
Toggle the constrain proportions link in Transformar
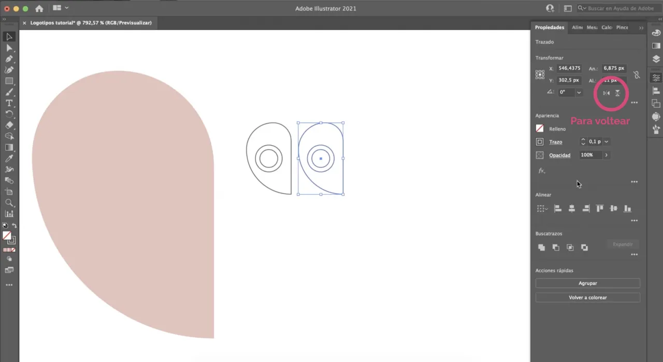coord(637,75)
